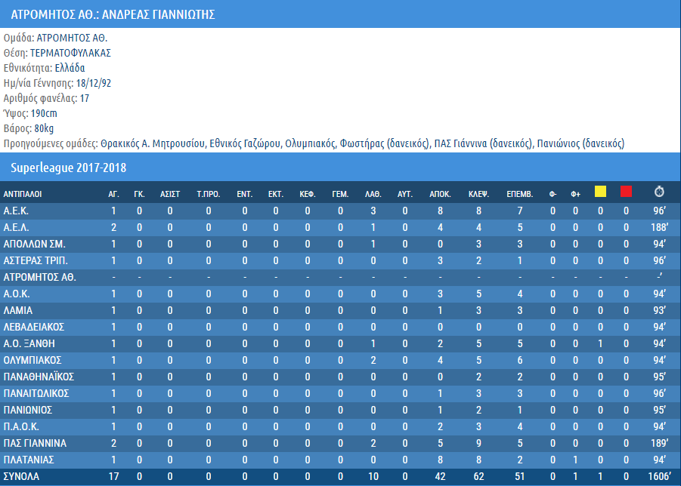681x486 pixels.
Task: Click the position value ΤΕΡΜΑΤΟΦΥΛΑΚΑΣ
Action: (x=70, y=53)
